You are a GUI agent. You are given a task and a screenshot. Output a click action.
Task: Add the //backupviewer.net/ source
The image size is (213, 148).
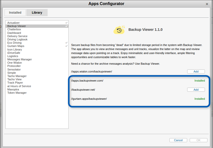[x=196, y=89]
